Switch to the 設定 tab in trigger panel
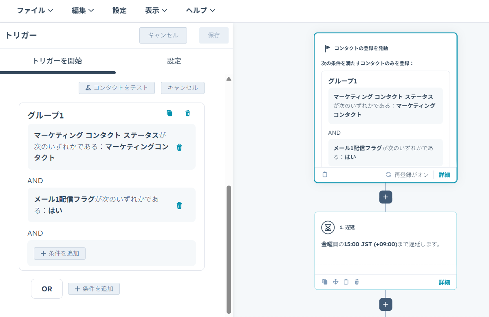The height and width of the screenshot is (317, 489). pos(174,61)
